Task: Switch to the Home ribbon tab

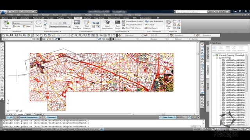Action: point(5,18)
